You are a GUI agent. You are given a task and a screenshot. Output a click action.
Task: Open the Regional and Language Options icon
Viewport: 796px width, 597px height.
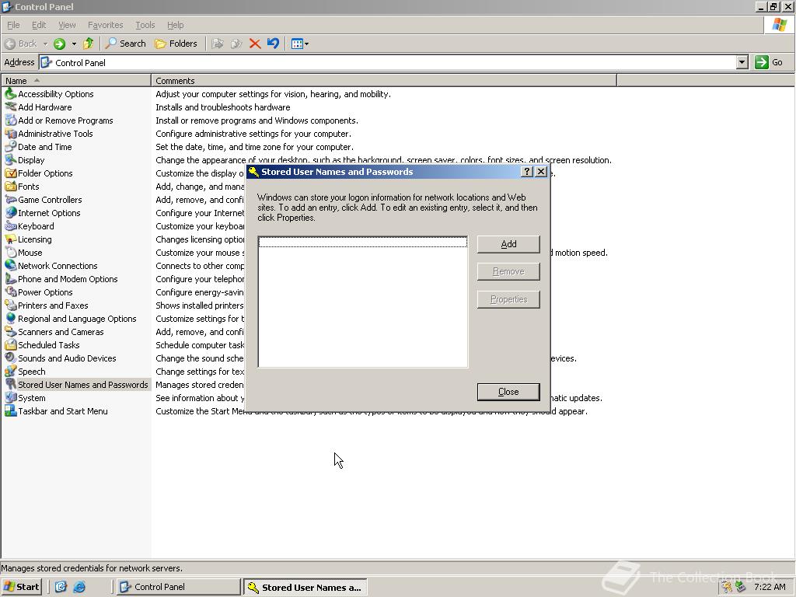pos(11,318)
